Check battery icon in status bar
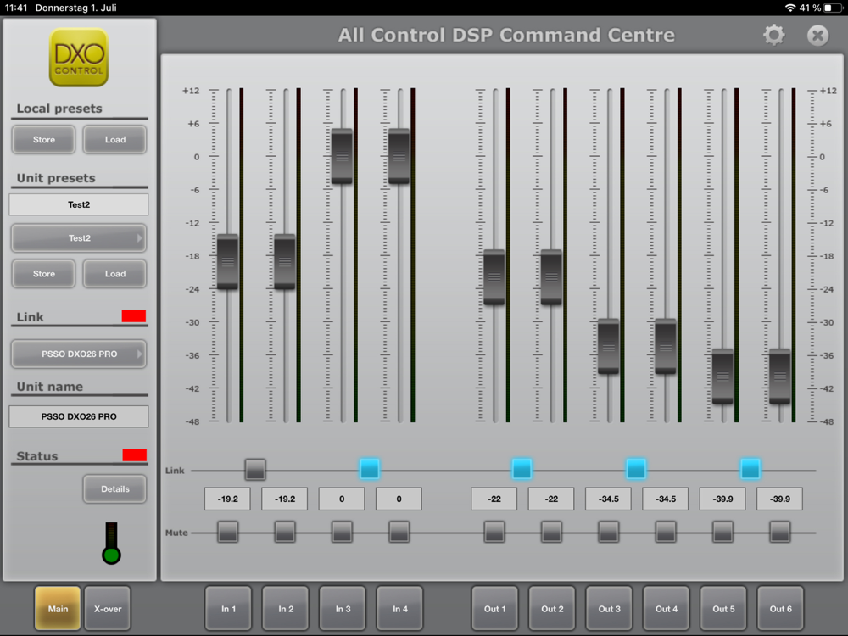 [831, 8]
